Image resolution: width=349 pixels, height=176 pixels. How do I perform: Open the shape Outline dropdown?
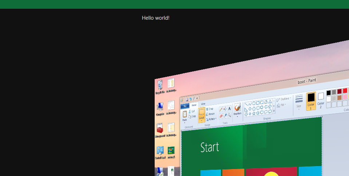[284, 99]
